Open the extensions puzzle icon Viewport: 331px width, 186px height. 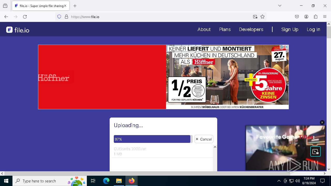(x=315, y=17)
